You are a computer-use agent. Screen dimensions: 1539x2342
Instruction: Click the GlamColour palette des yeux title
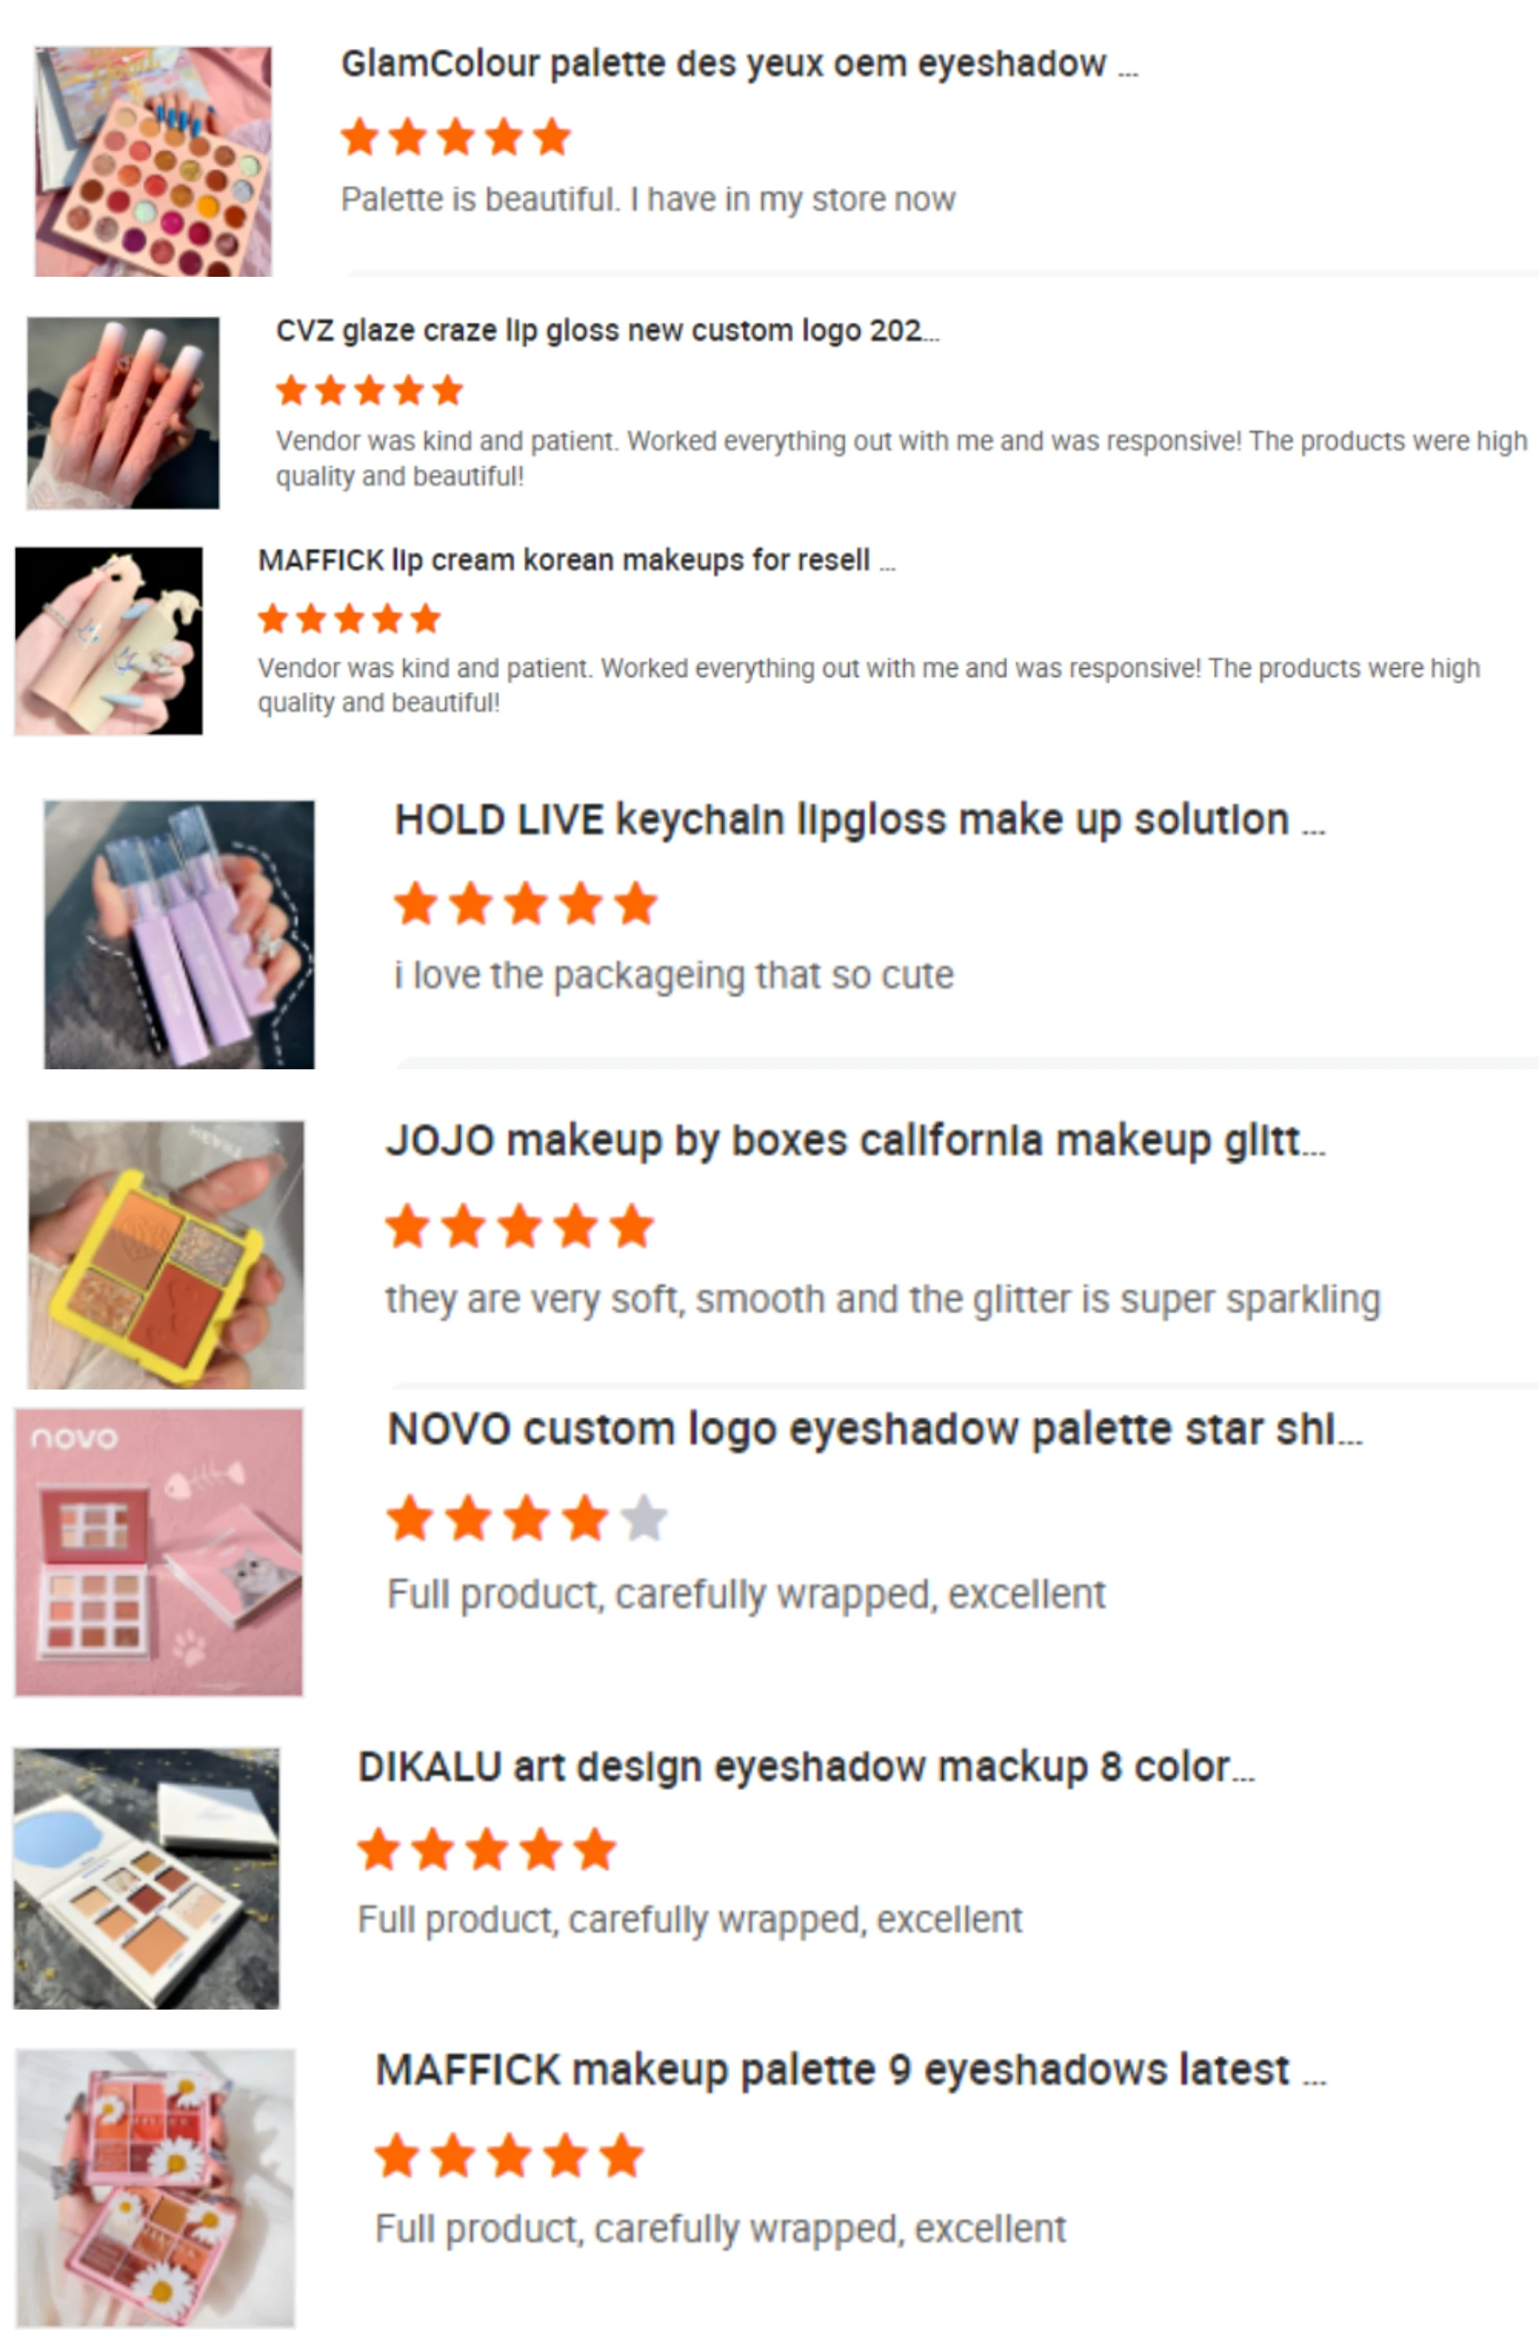point(739,64)
